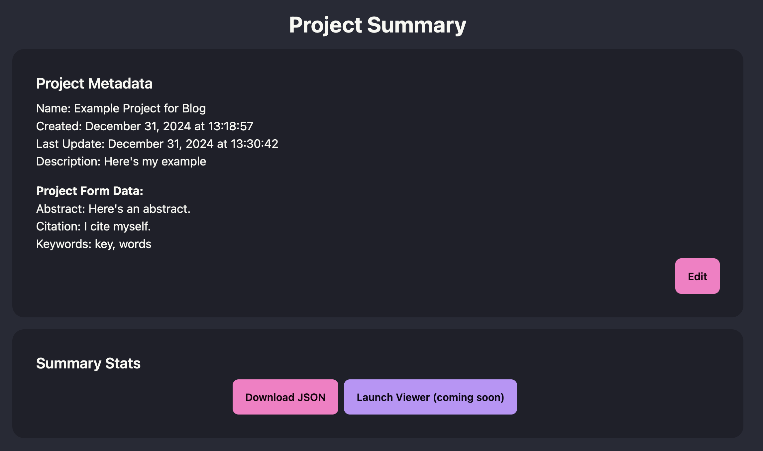The image size is (763, 451).
Task: Click the creation time 13:18:57
Action: tap(231, 126)
